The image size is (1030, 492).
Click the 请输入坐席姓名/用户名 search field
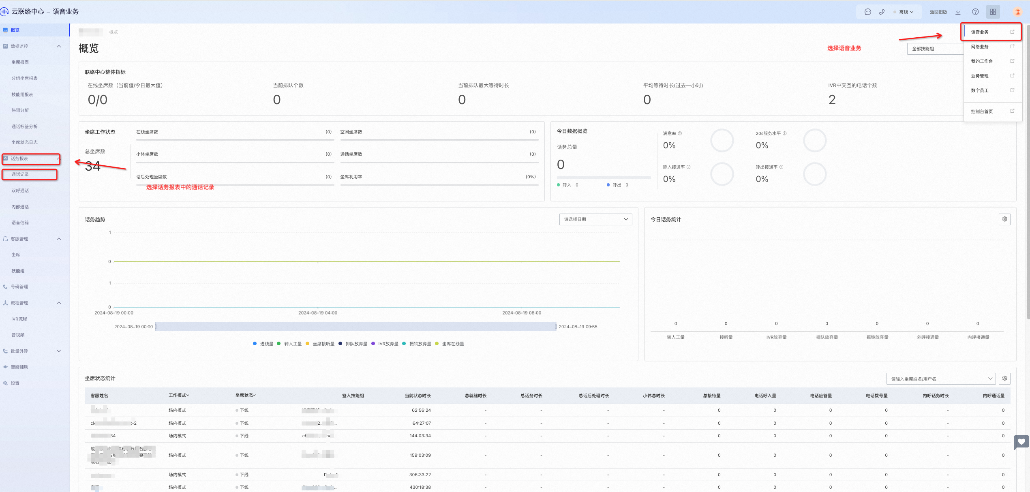pyautogui.click(x=941, y=379)
